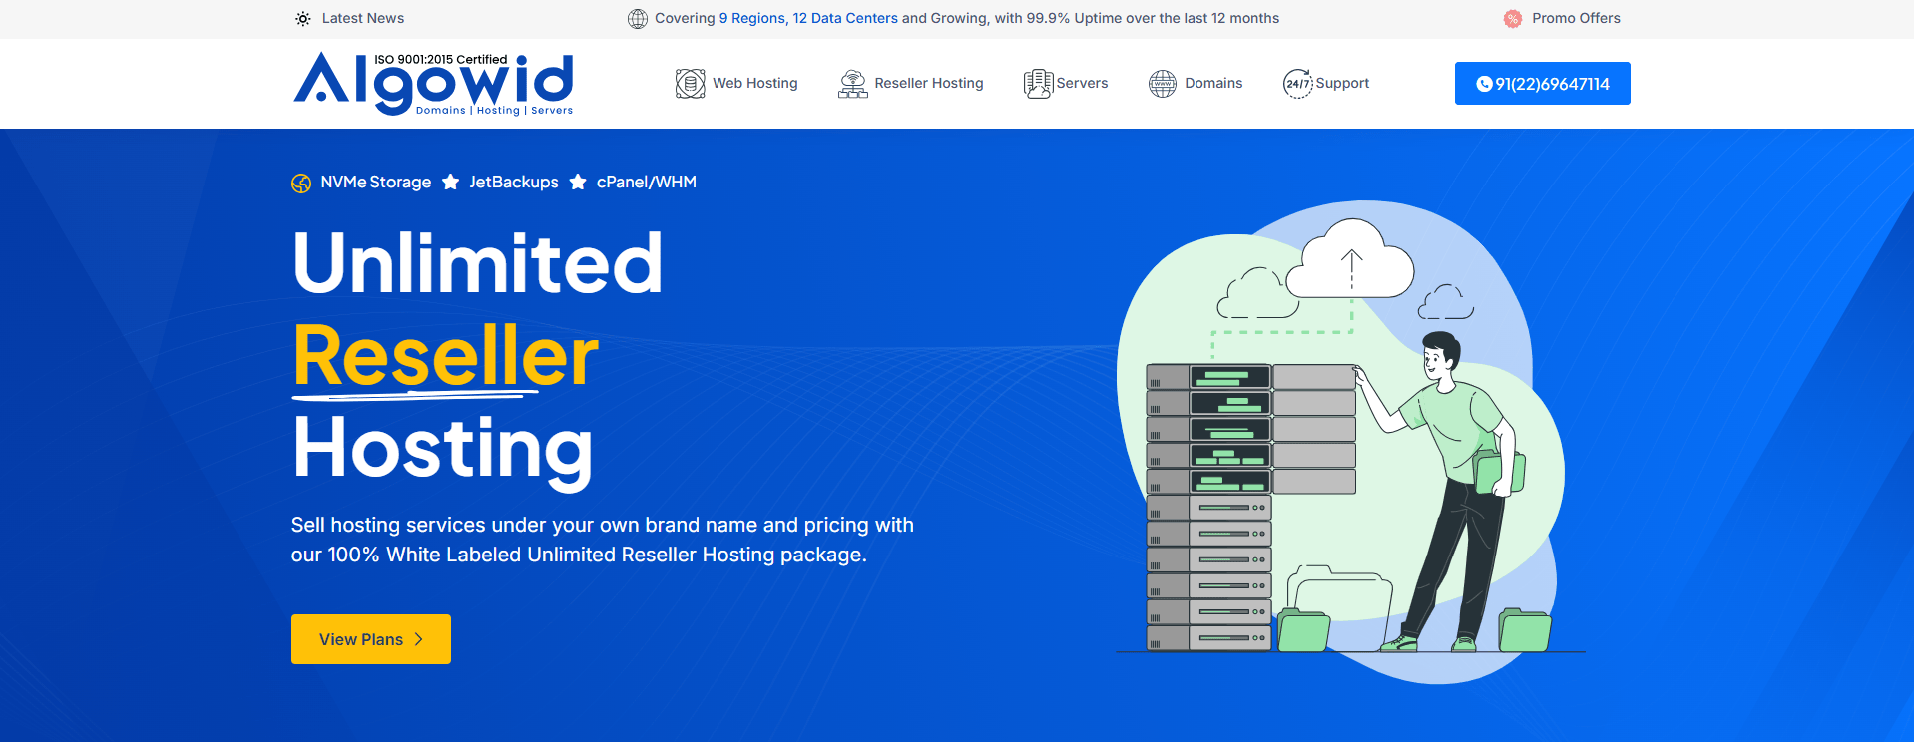Viewport: 1914px width, 742px height.
Task: Open Promo Offers
Action: tap(1576, 18)
